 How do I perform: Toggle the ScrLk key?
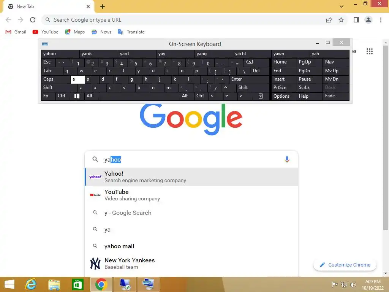tap(309, 87)
